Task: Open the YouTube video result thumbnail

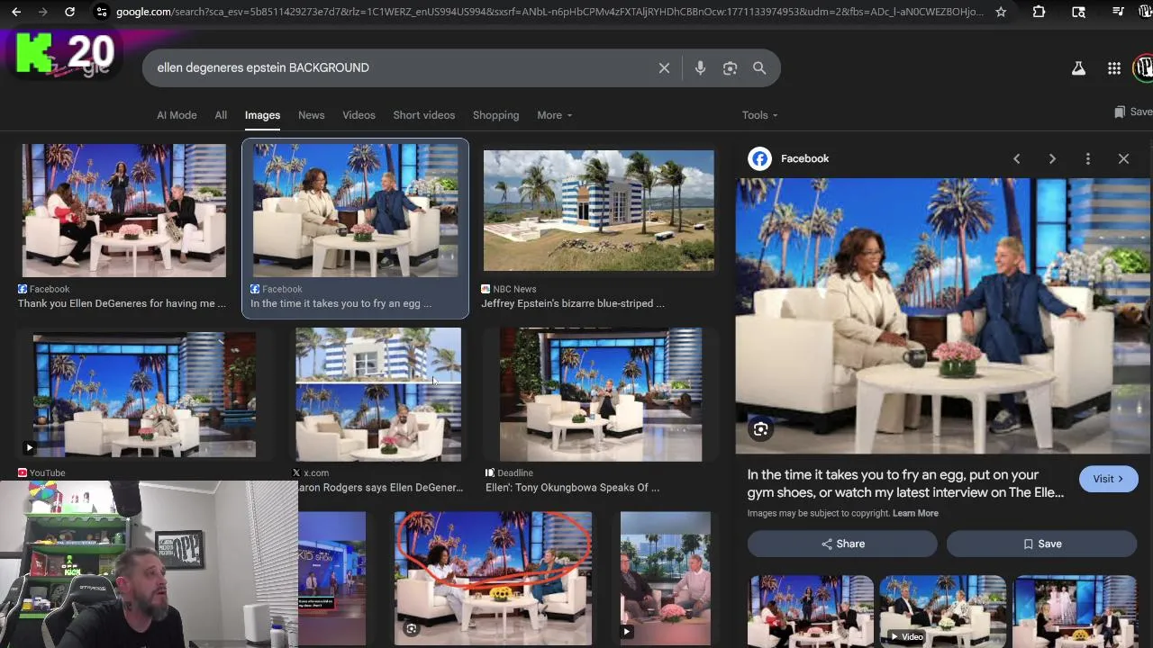Action: tap(144, 396)
